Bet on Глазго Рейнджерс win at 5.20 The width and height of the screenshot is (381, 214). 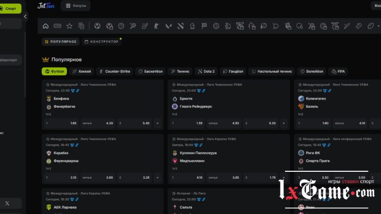261,123
